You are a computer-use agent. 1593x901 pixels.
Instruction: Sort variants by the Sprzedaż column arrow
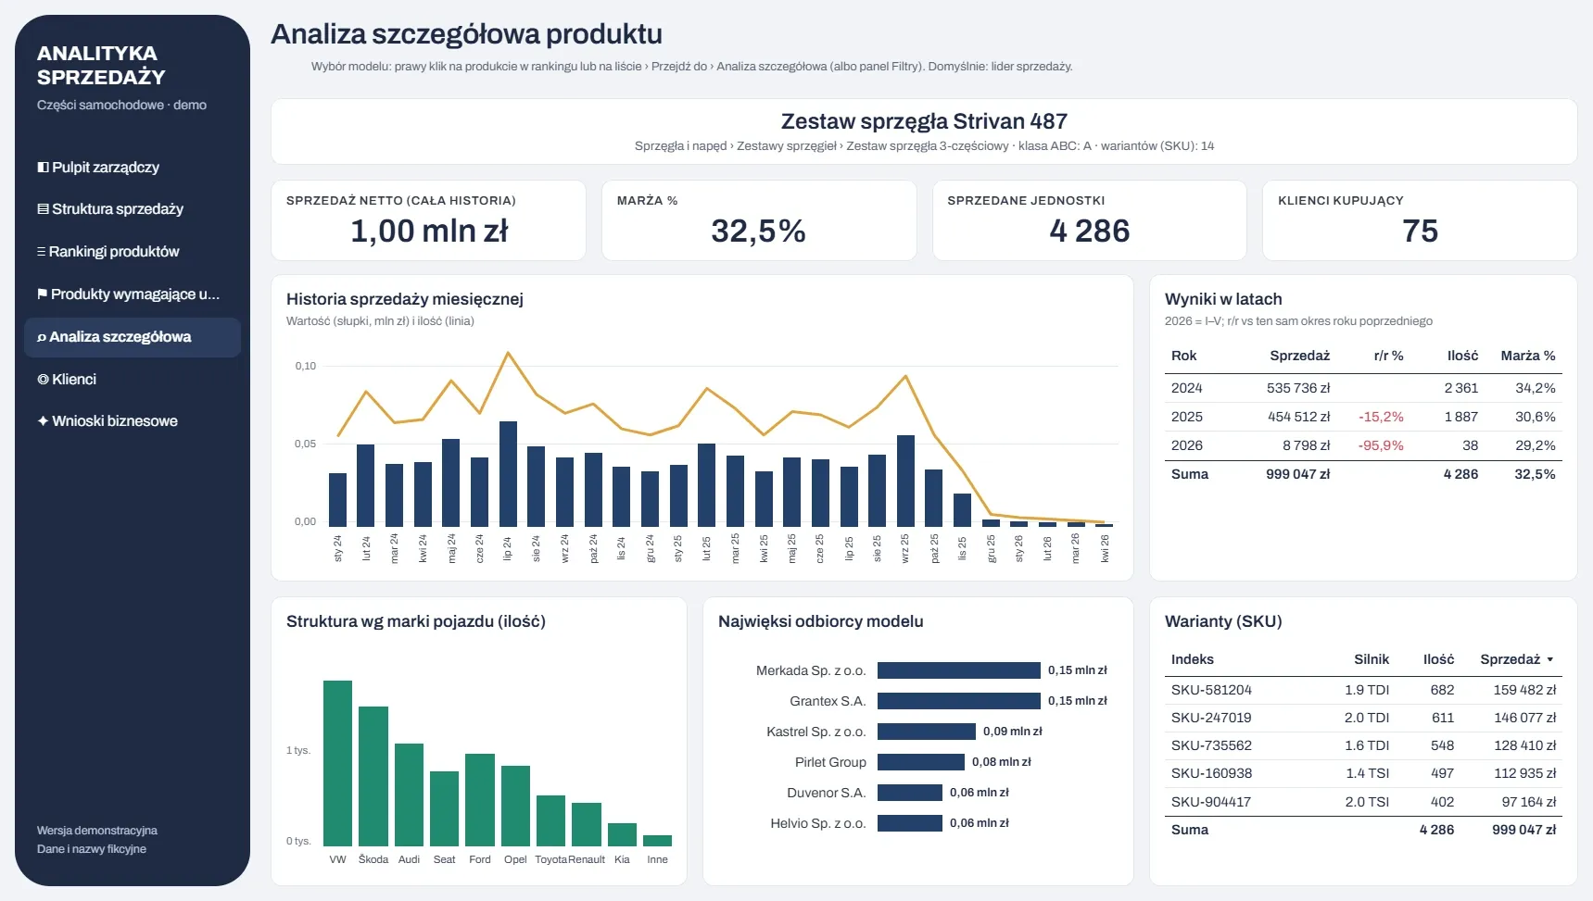pyautogui.click(x=1550, y=660)
